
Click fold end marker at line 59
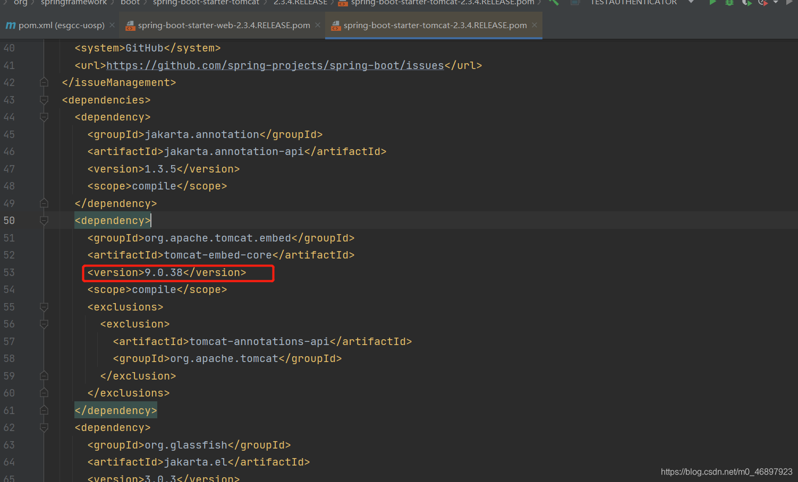coord(44,376)
